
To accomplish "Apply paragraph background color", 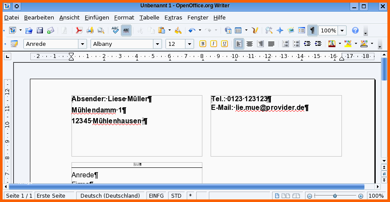I will point(364,44).
